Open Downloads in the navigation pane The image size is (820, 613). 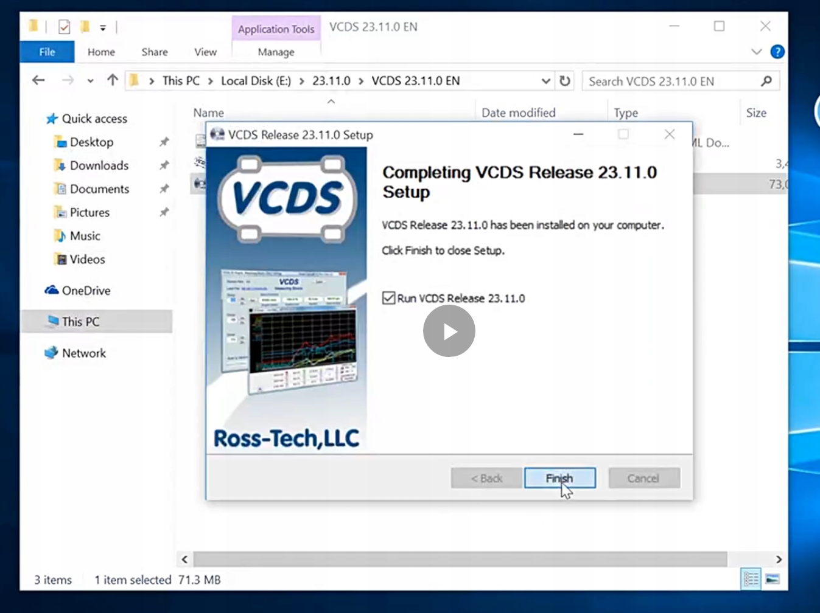point(99,165)
